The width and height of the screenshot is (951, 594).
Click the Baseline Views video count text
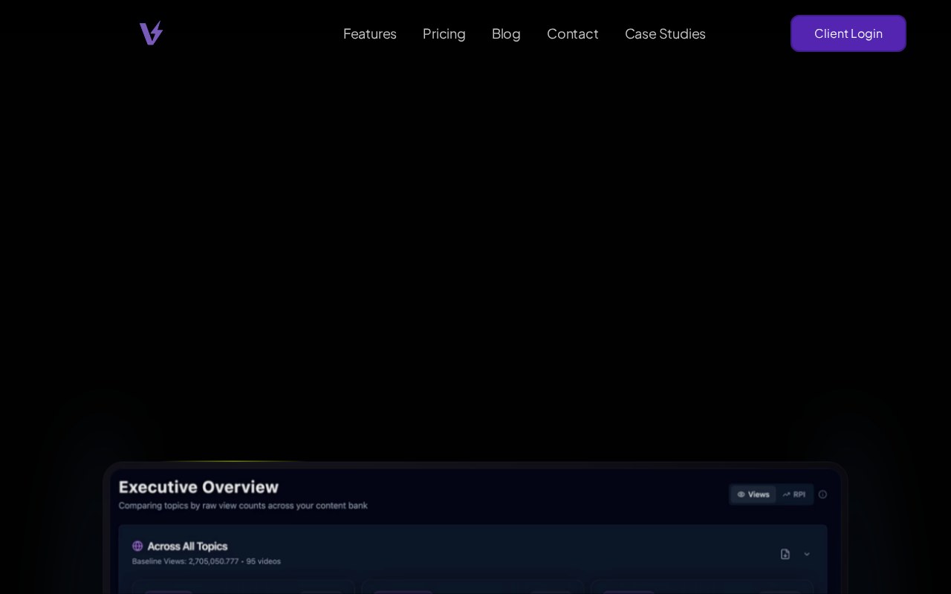click(206, 561)
